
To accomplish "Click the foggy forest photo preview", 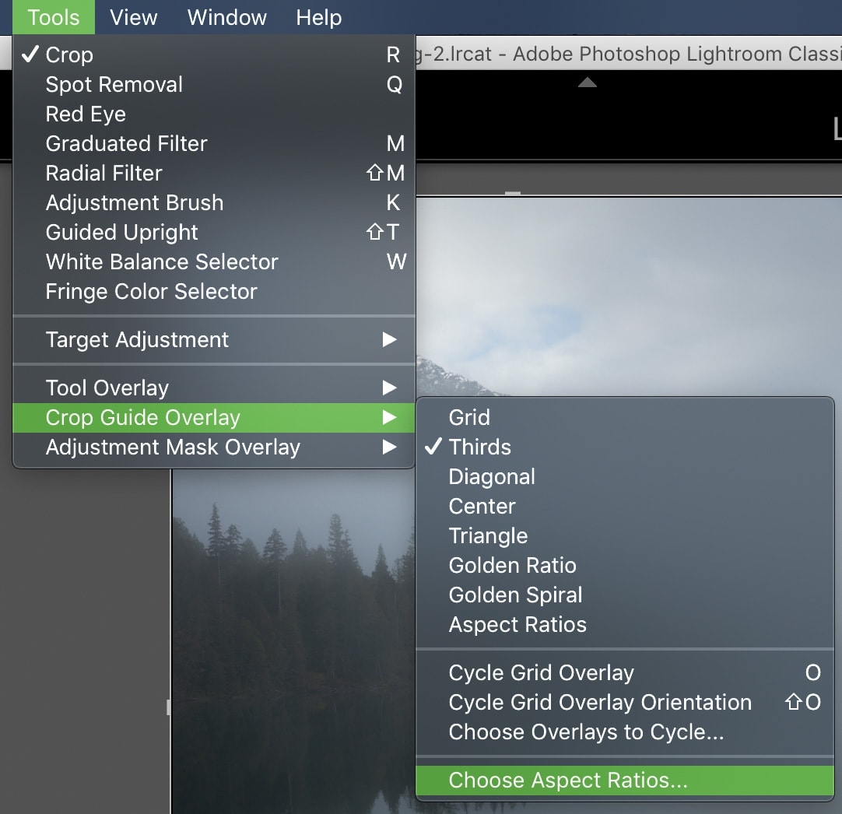I will [293, 642].
